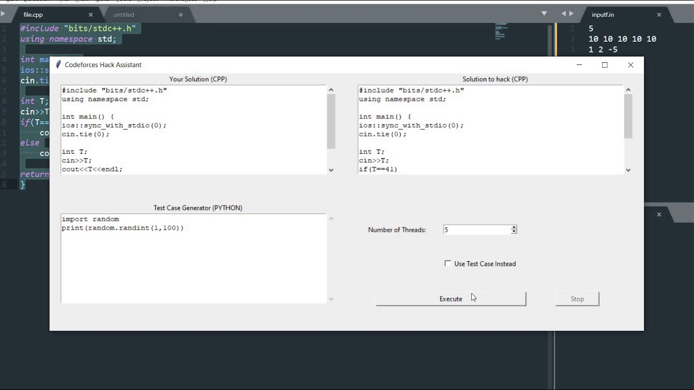Close the file.cpp tab
694x390 pixels.
click(x=91, y=15)
